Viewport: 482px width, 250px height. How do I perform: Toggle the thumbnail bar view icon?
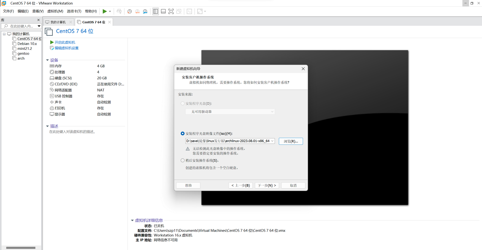point(163,11)
